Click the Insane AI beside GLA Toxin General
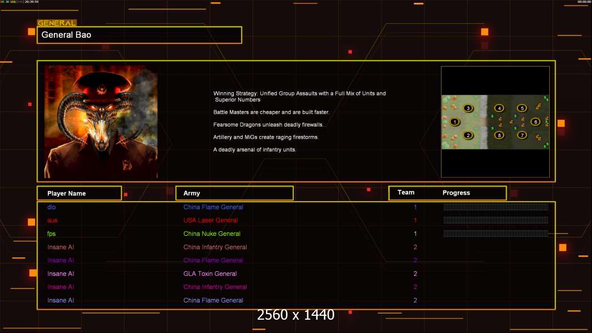 pos(61,274)
